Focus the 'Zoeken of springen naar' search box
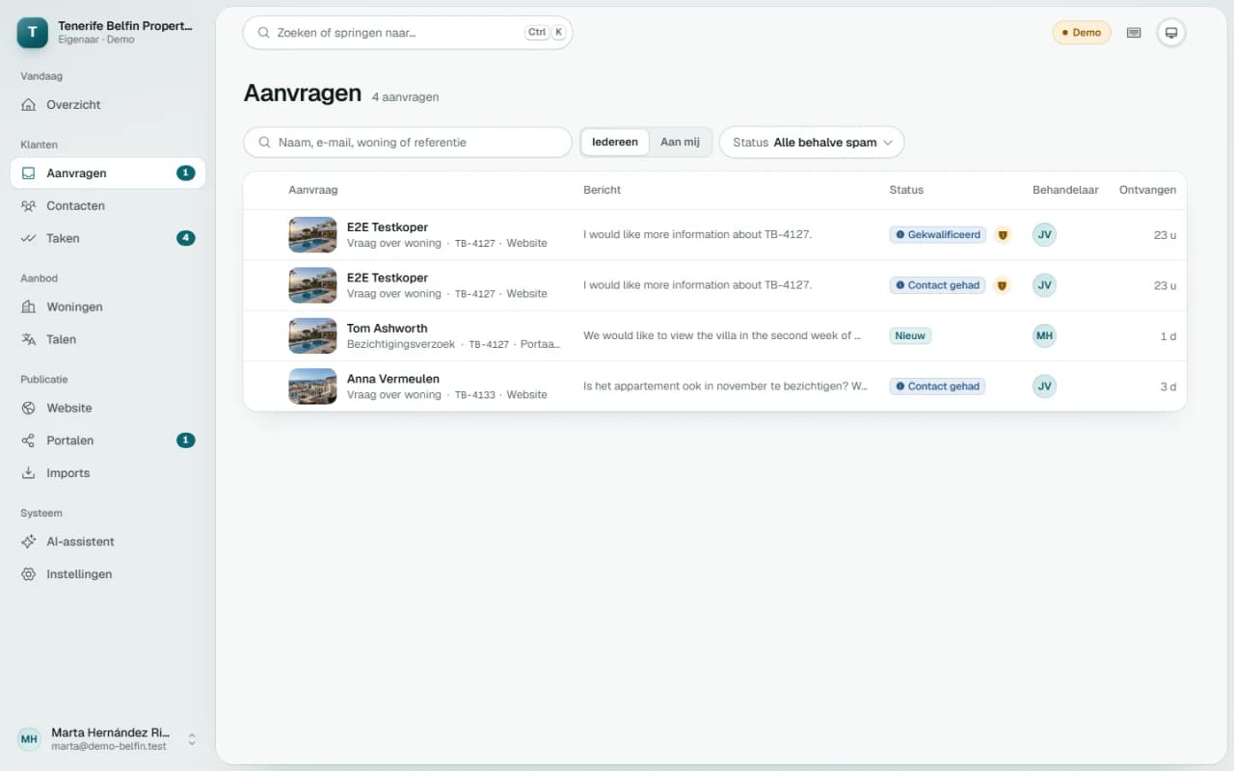The width and height of the screenshot is (1234, 771). coord(408,33)
